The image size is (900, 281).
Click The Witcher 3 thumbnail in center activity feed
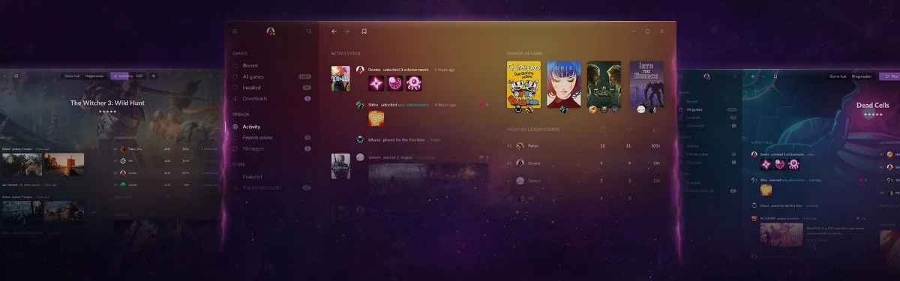[x=340, y=166]
